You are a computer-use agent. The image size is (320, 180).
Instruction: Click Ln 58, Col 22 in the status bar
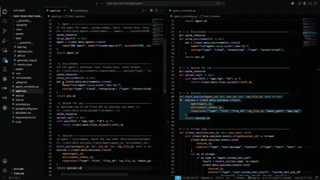pos(190,178)
